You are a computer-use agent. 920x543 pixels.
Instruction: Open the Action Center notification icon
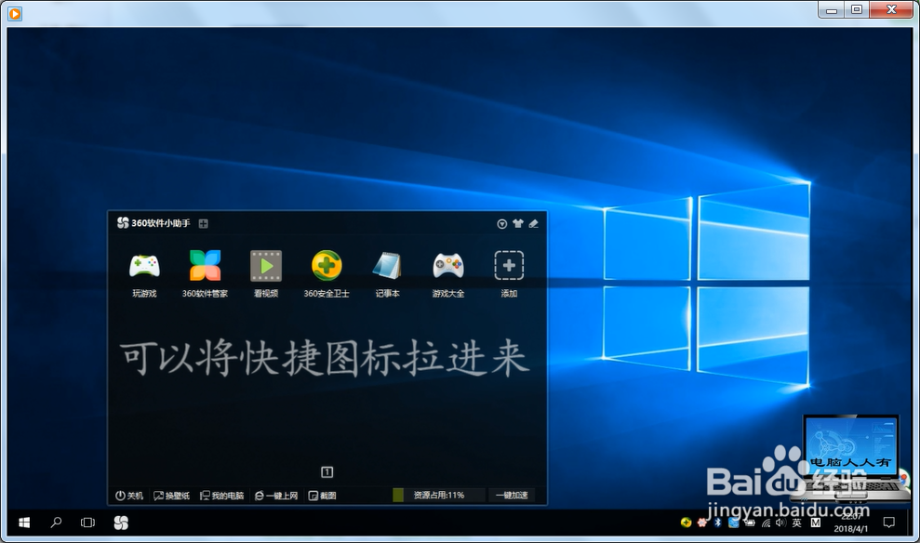pos(889,522)
